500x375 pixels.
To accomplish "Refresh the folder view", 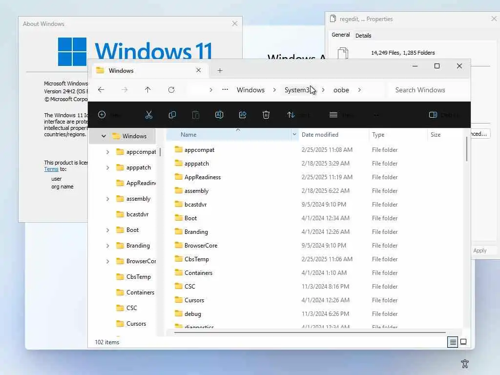I will point(171,90).
